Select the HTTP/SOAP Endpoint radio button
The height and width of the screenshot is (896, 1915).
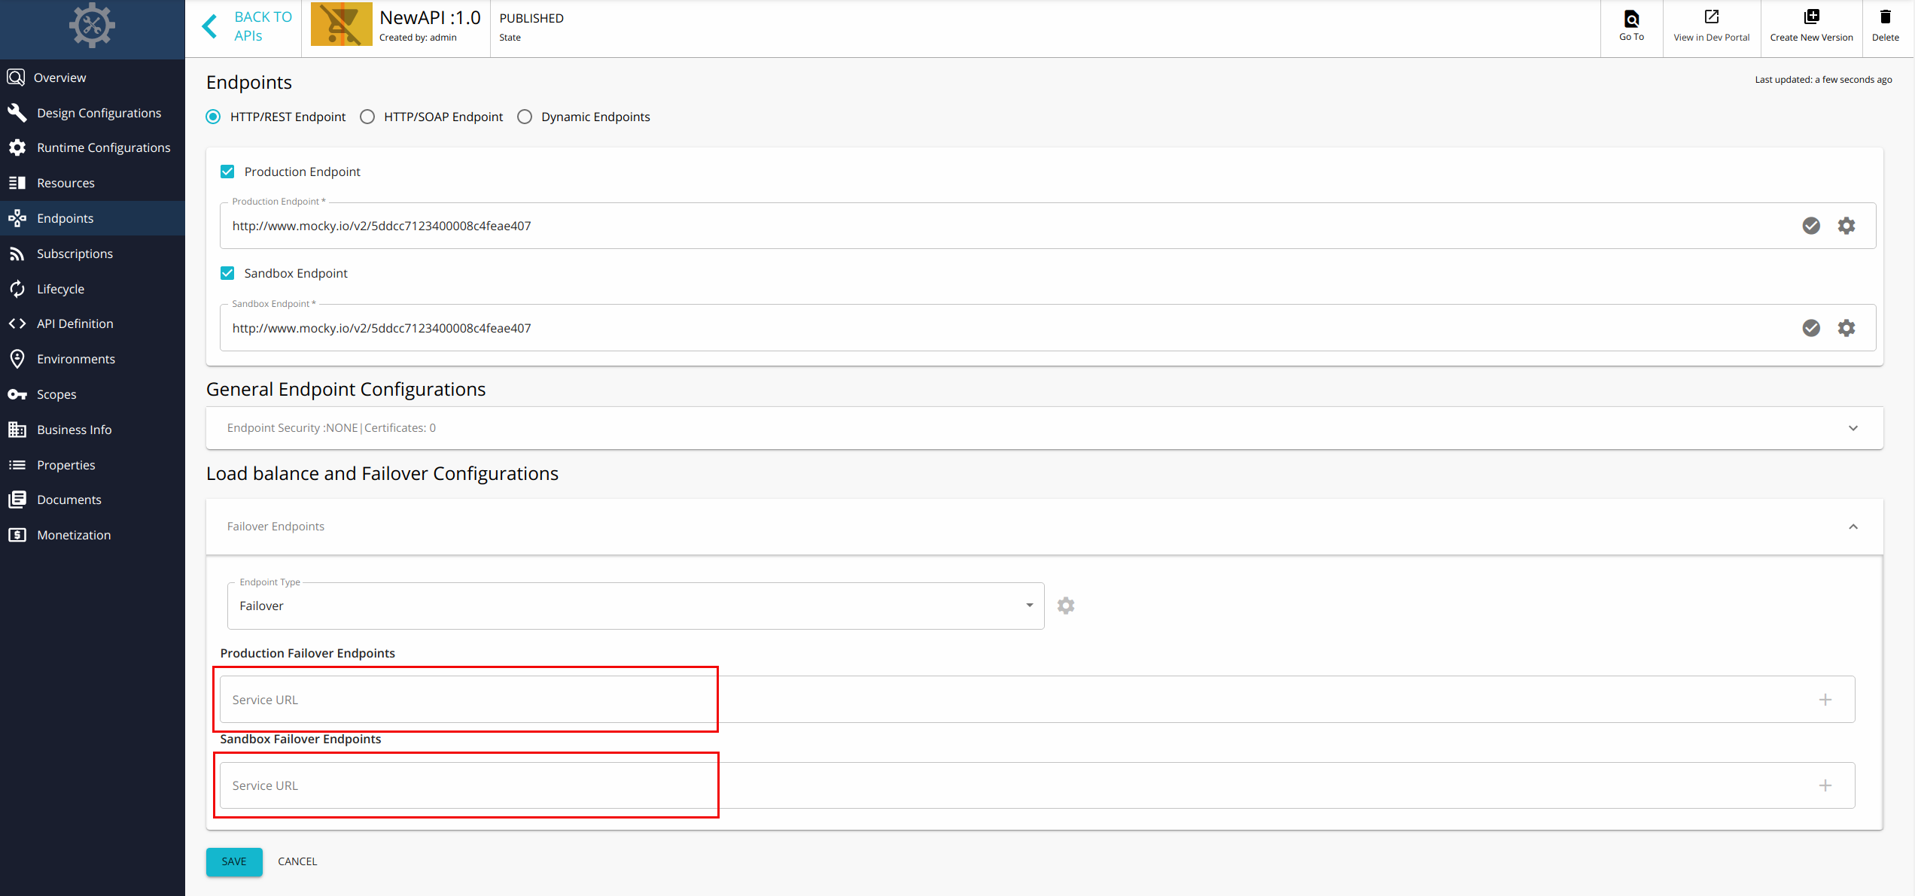click(x=367, y=117)
